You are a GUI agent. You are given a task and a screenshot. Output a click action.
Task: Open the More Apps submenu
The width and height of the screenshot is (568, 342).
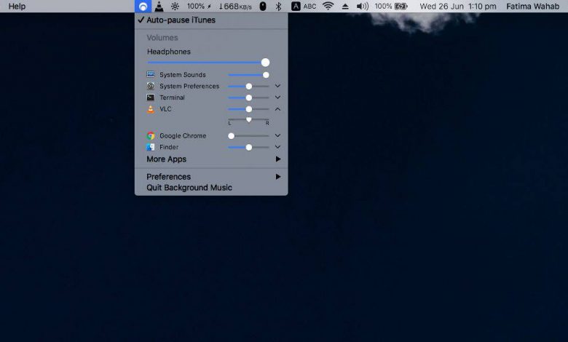point(212,159)
